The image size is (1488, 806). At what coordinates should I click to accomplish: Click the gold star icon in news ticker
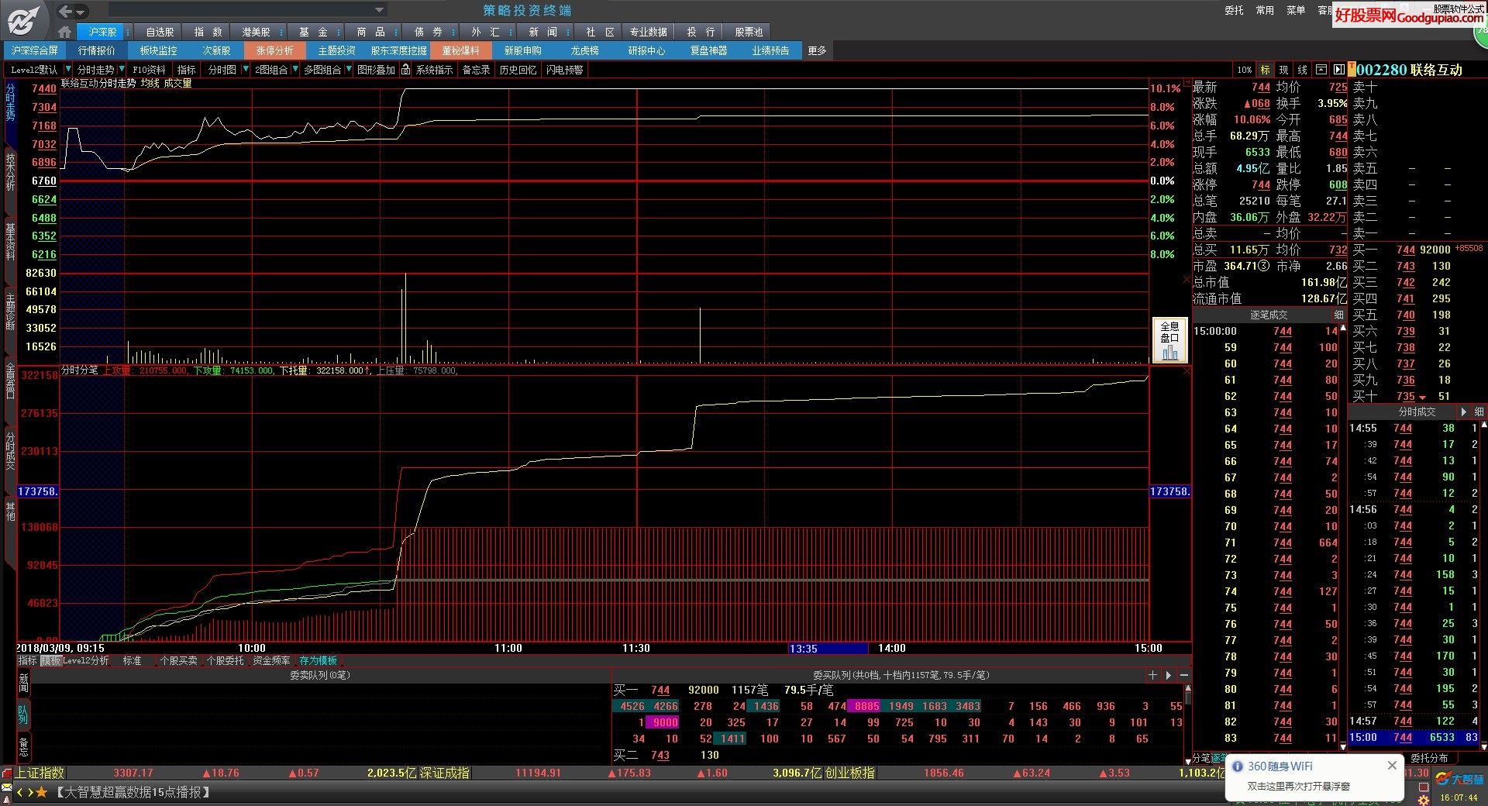point(42,792)
